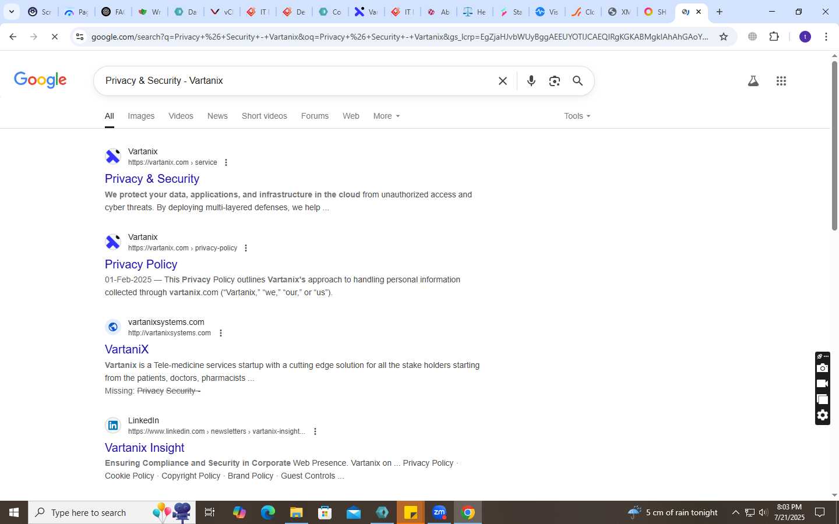This screenshot has height=524, width=839.
Task: Open options for the LinkedIn result
Action: 315,431
